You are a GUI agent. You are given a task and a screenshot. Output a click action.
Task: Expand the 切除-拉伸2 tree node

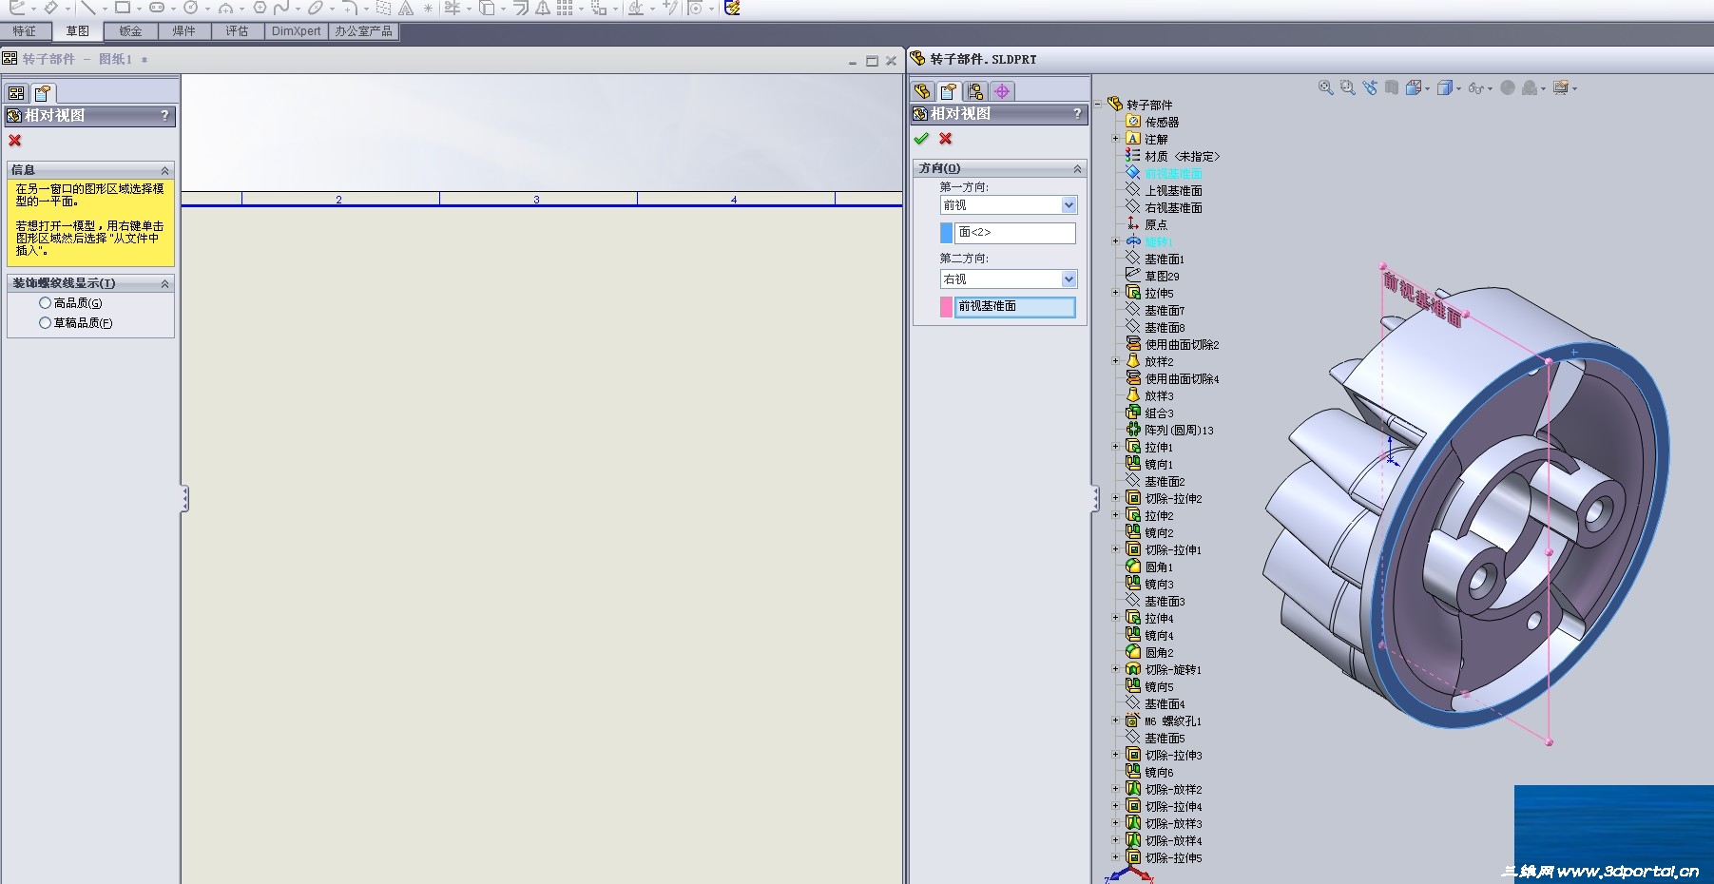pos(1116,498)
